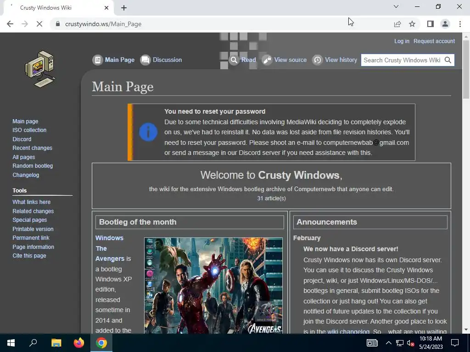Screen dimensions: 470x352
Task: Open Printable version tool link
Action: (33, 229)
